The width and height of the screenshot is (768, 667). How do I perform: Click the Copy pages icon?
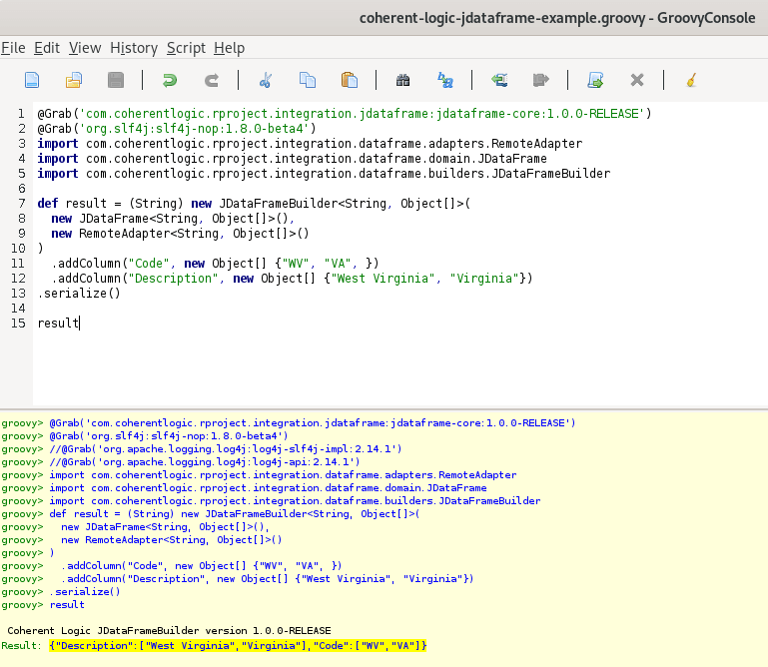pos(308,80)
